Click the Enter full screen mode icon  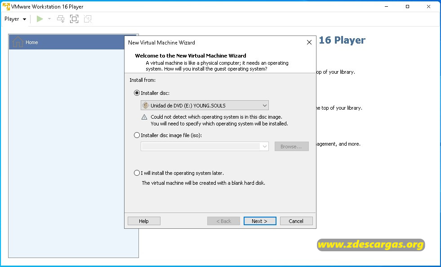[74, 19]
